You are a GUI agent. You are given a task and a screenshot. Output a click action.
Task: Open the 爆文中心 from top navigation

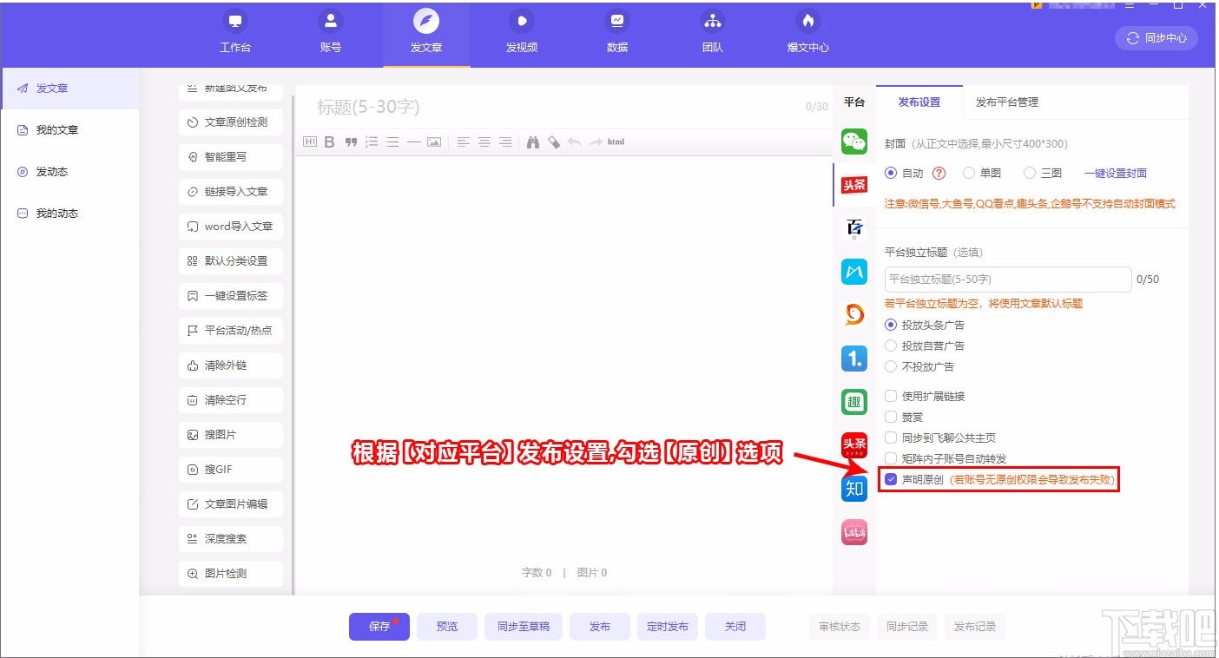(807, 35)
